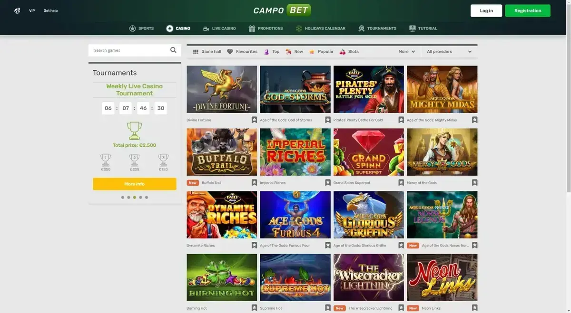
Task: Open the All providers dropdown
Action: (x=449, y=51)
